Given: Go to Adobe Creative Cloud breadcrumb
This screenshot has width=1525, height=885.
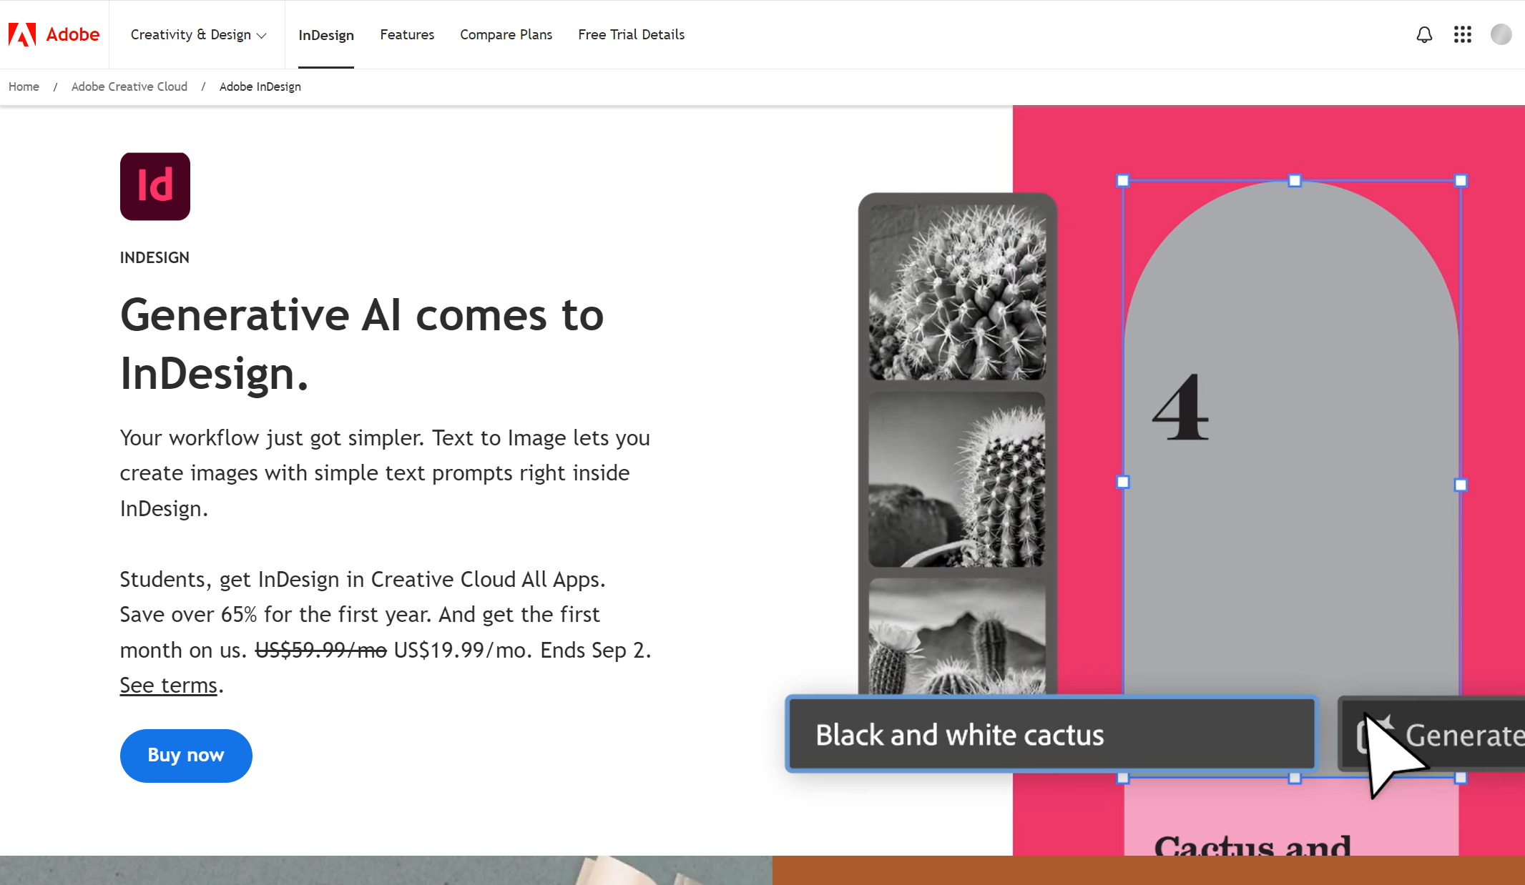Looking at the screenshot, I should click(x=129, y=86).
